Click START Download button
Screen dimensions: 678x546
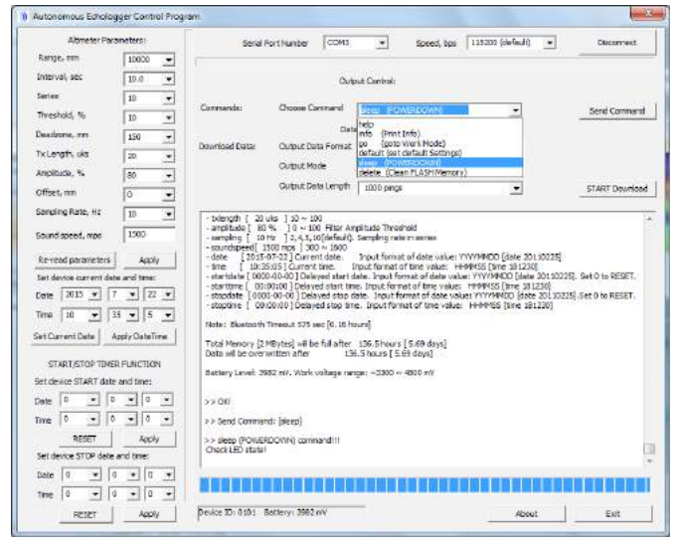tap(617, 187)
